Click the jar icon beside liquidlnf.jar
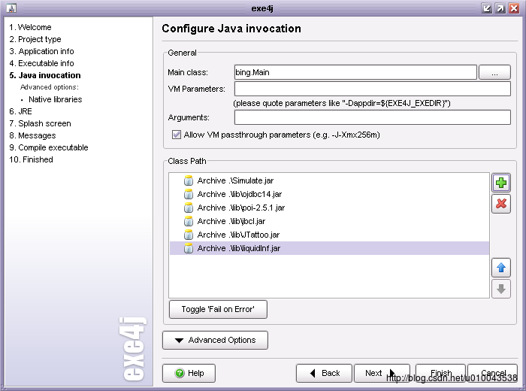Screen dimensions: 526x391 click(x=189, y=248)
